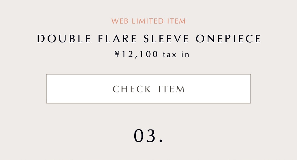The image size is (297, 160).
Task: Click the ¥12,100 price
Action: [136, 54]
